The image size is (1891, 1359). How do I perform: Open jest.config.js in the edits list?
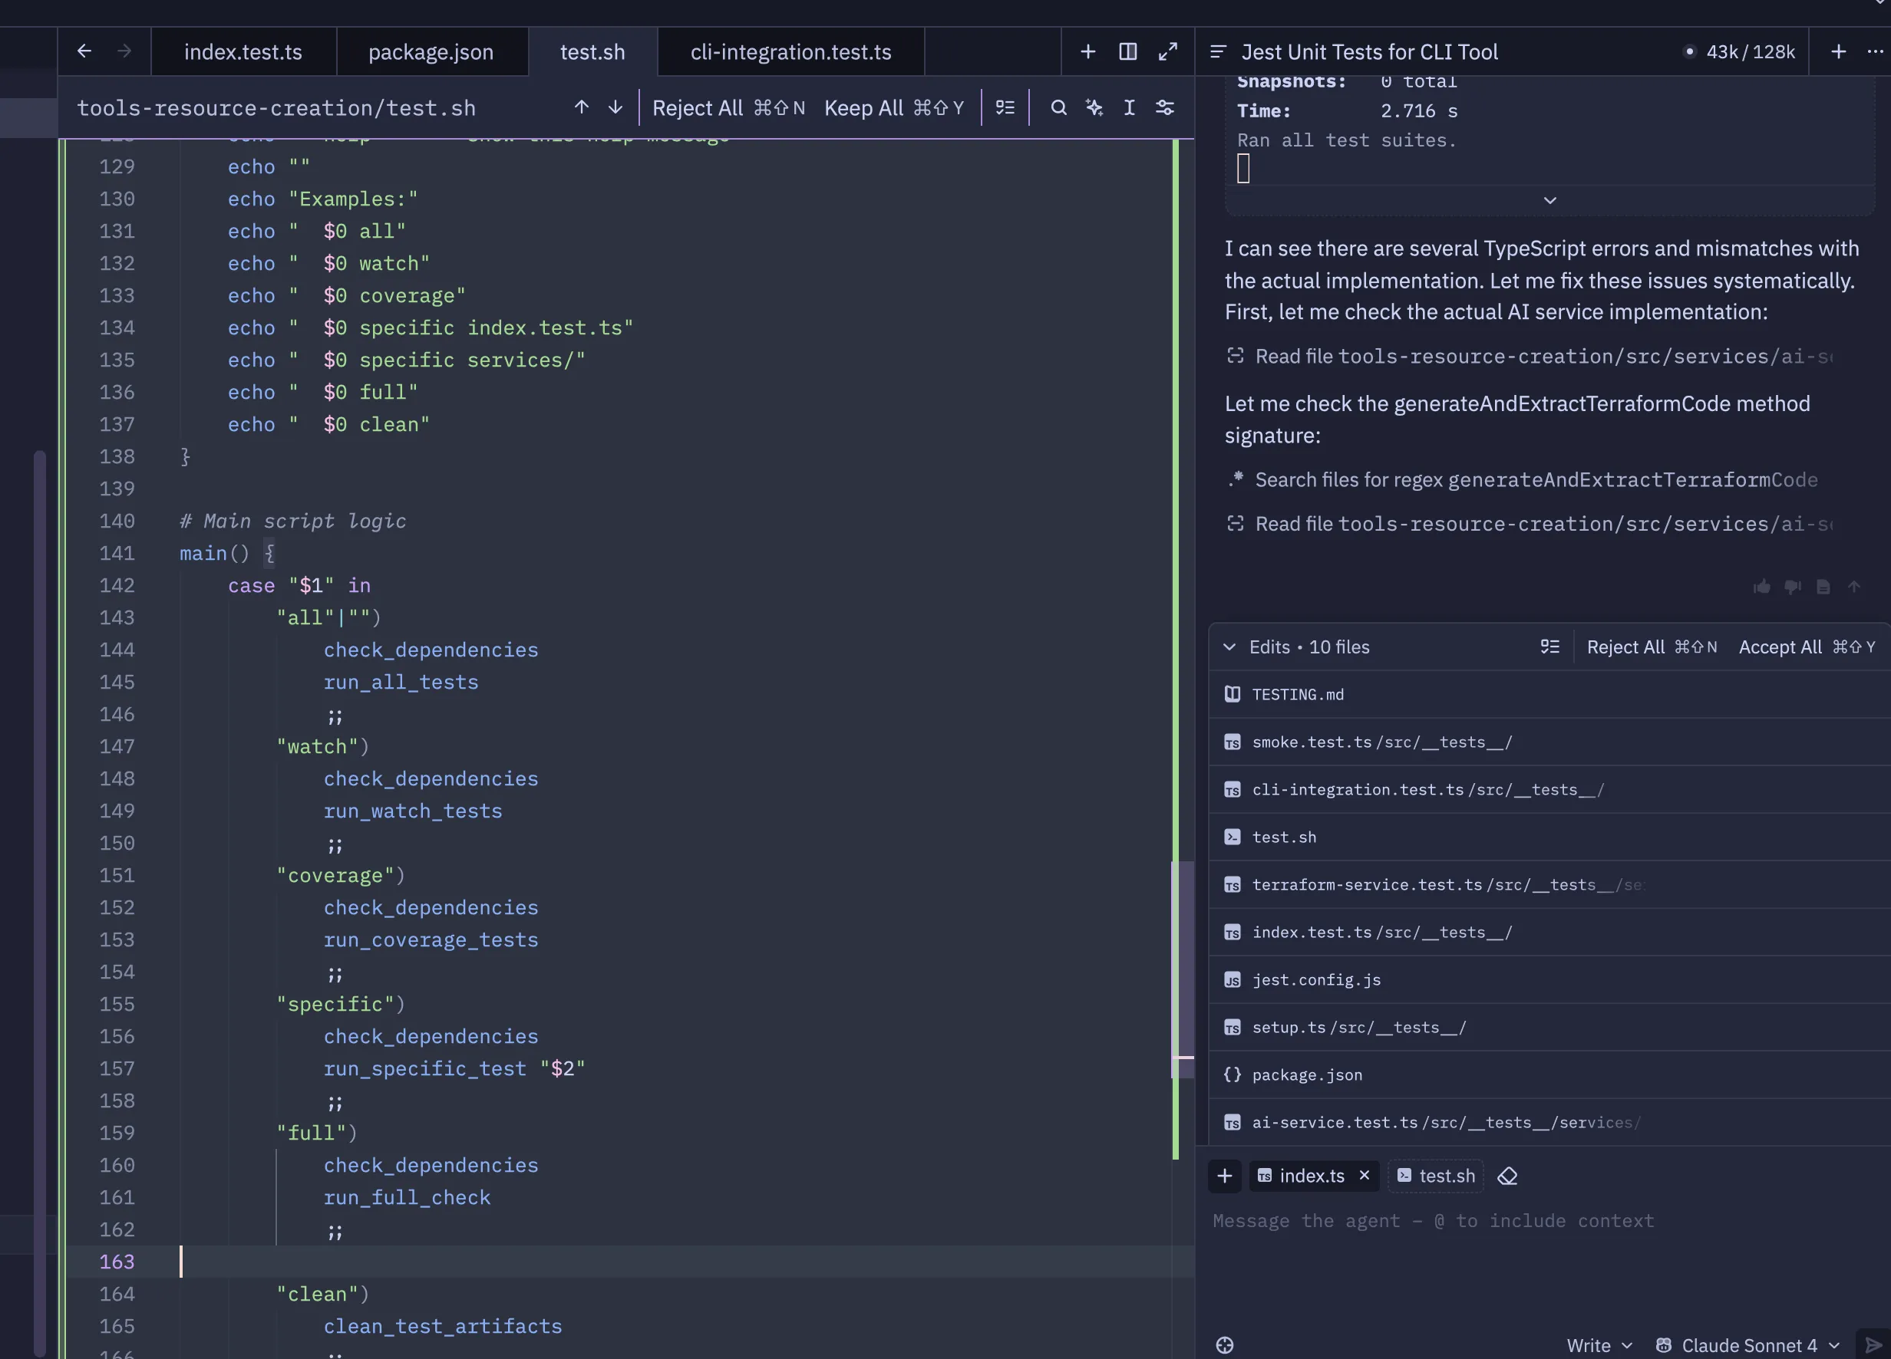[x=1549, y=979]
